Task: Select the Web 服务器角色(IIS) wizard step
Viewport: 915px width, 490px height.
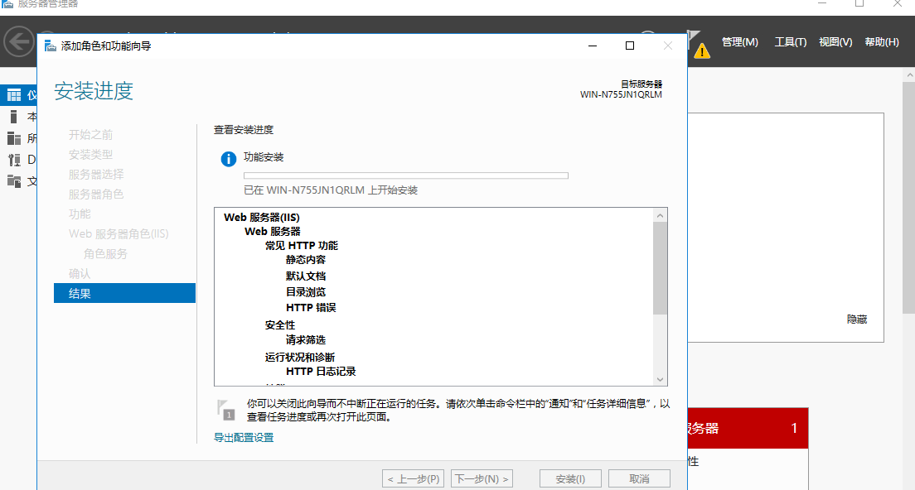Action: click(x=119, y=233)
